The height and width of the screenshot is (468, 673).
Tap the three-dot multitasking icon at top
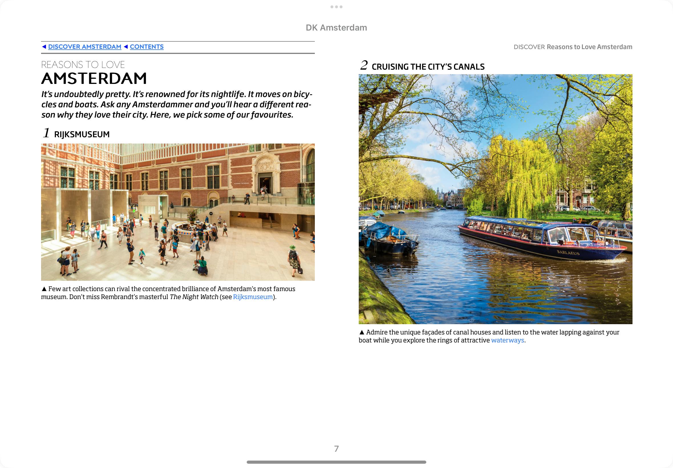coord(336,7)
